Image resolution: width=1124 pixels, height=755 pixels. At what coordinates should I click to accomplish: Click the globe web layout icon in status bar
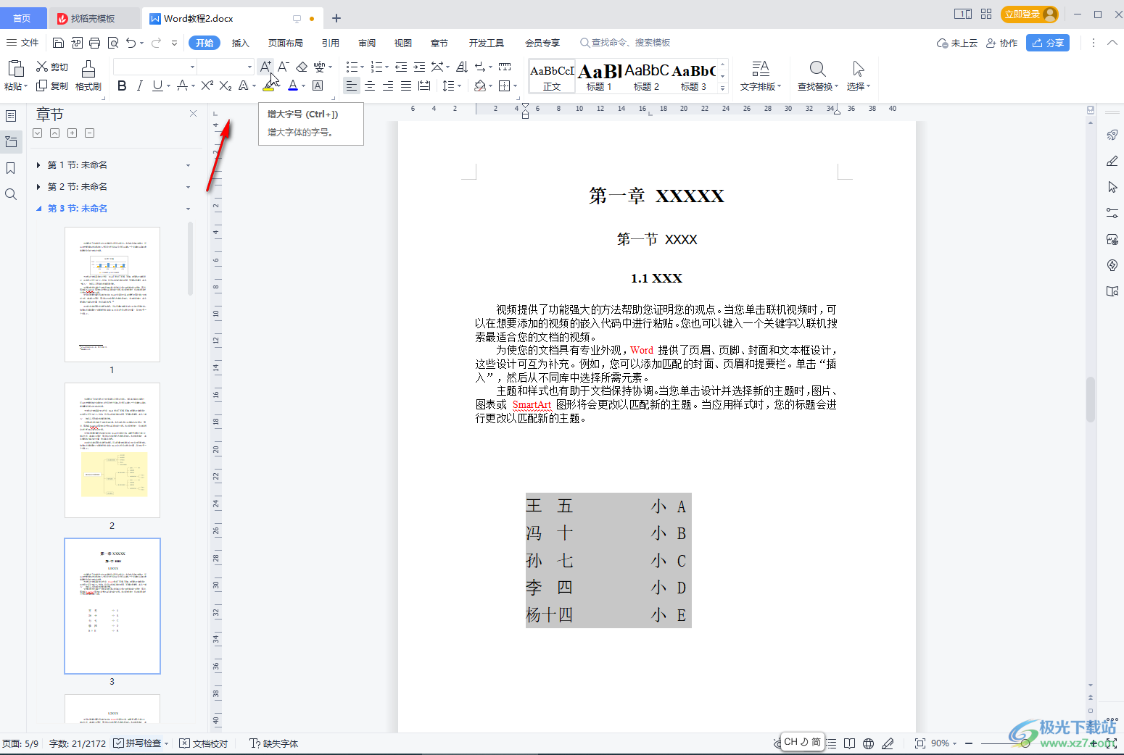tap(868, 743)
